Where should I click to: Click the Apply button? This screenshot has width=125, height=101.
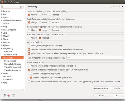coord(117,89)
